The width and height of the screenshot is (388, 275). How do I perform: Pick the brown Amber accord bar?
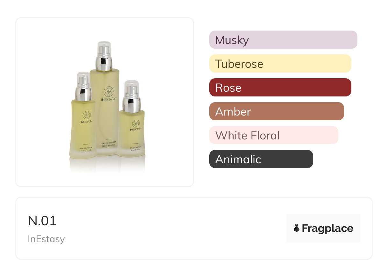[x=276, y=111]
